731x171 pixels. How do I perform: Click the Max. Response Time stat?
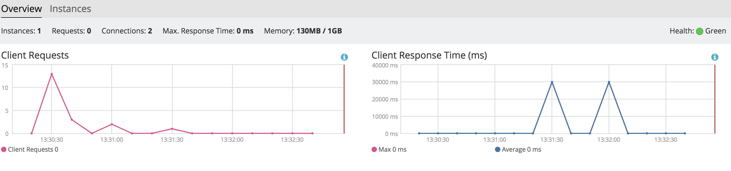pyautogui.click(x=208, y=31)
